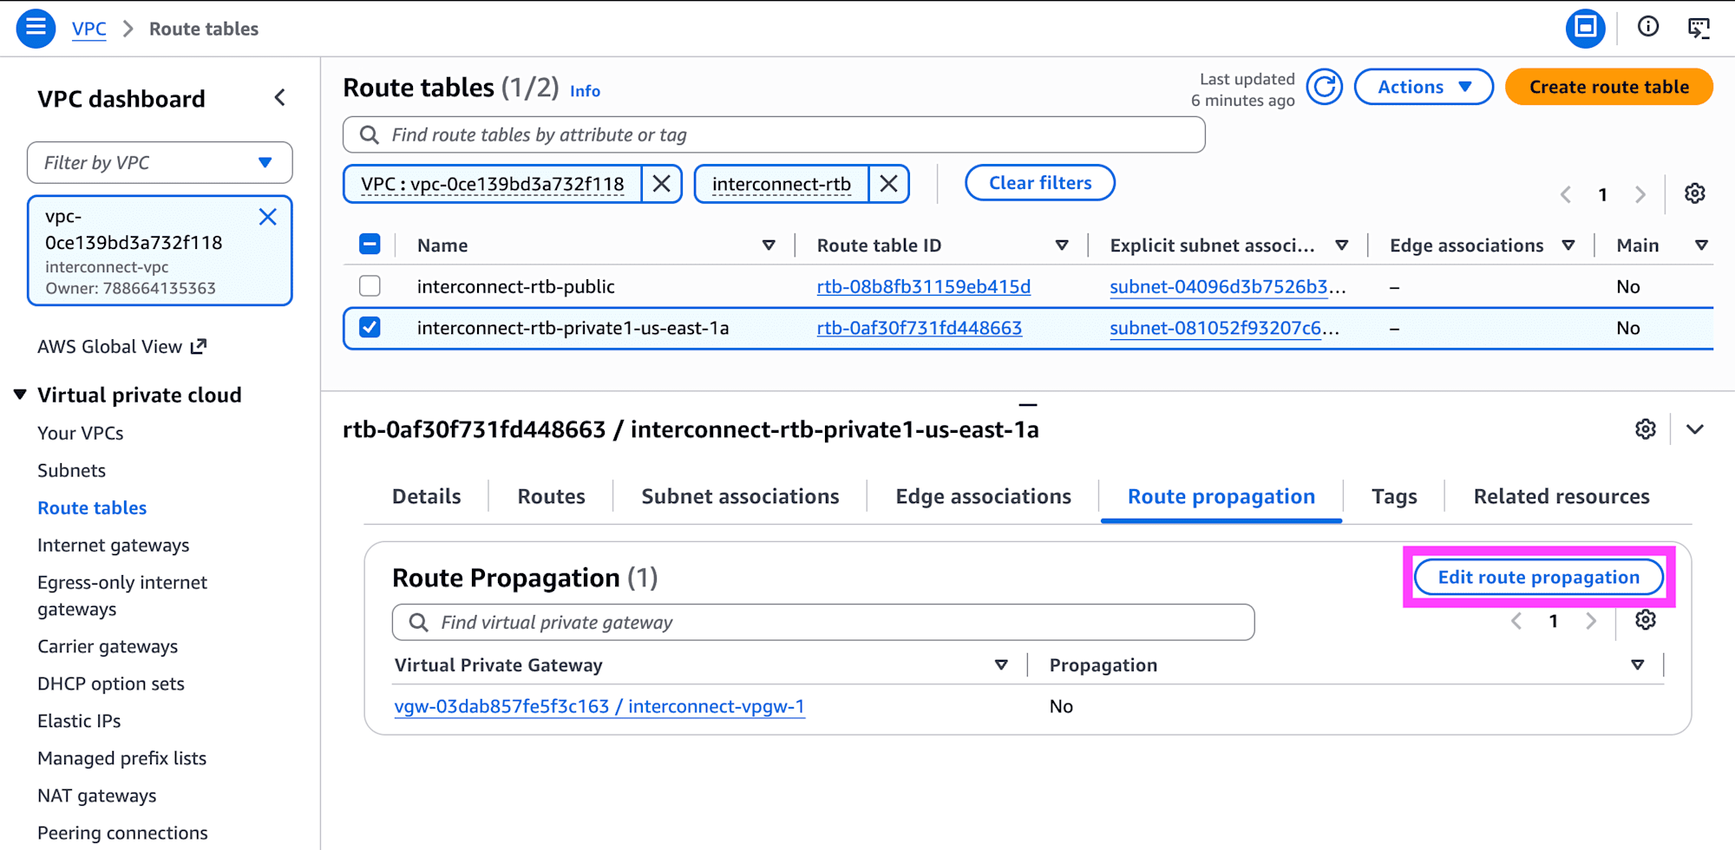1735x850 pixels.
Task: Remove the interconnect-rtb filter chip
Action: coord(888,184)
